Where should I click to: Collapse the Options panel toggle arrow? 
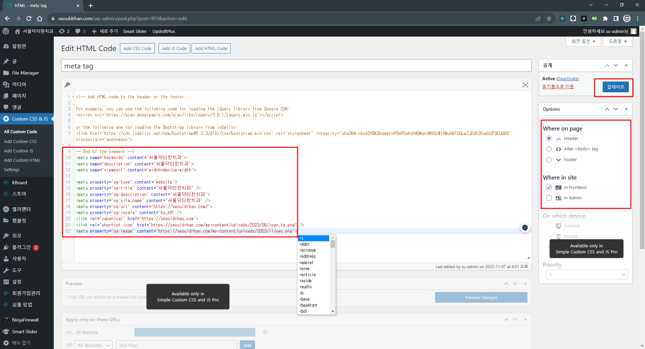coord(626,109)
